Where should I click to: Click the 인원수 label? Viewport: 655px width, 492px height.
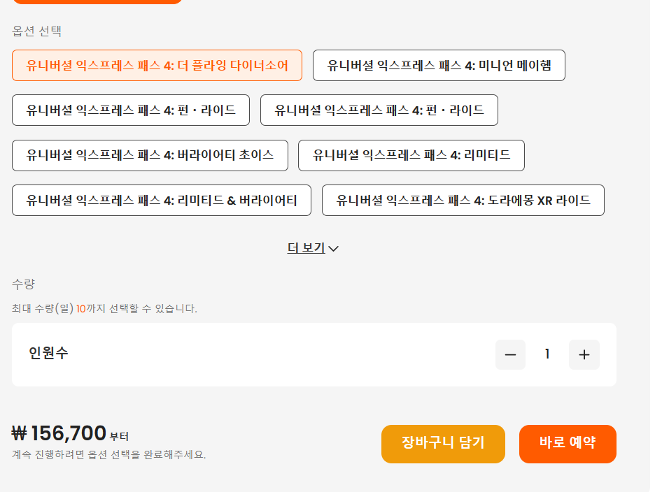click(48, 353)
